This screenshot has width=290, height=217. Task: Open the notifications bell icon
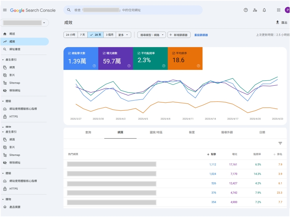pyautogui.click(x=264, y=10)
